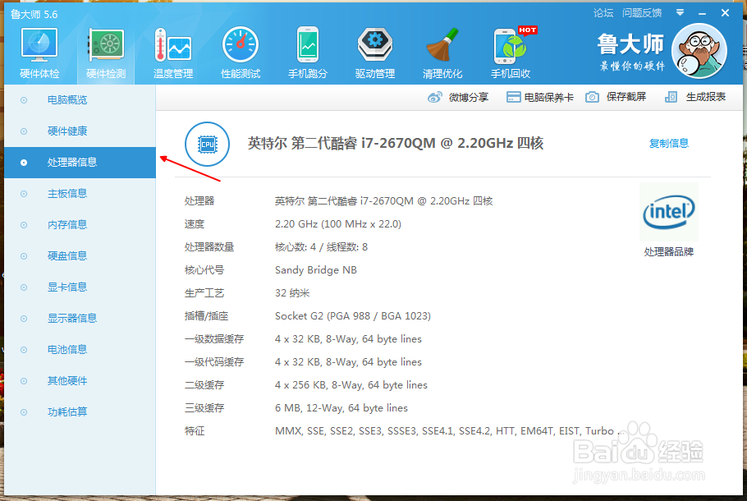Screen dimensions: 747x501
Task: Select 处理器信息 in sidebar
Action: pos(80,163)
